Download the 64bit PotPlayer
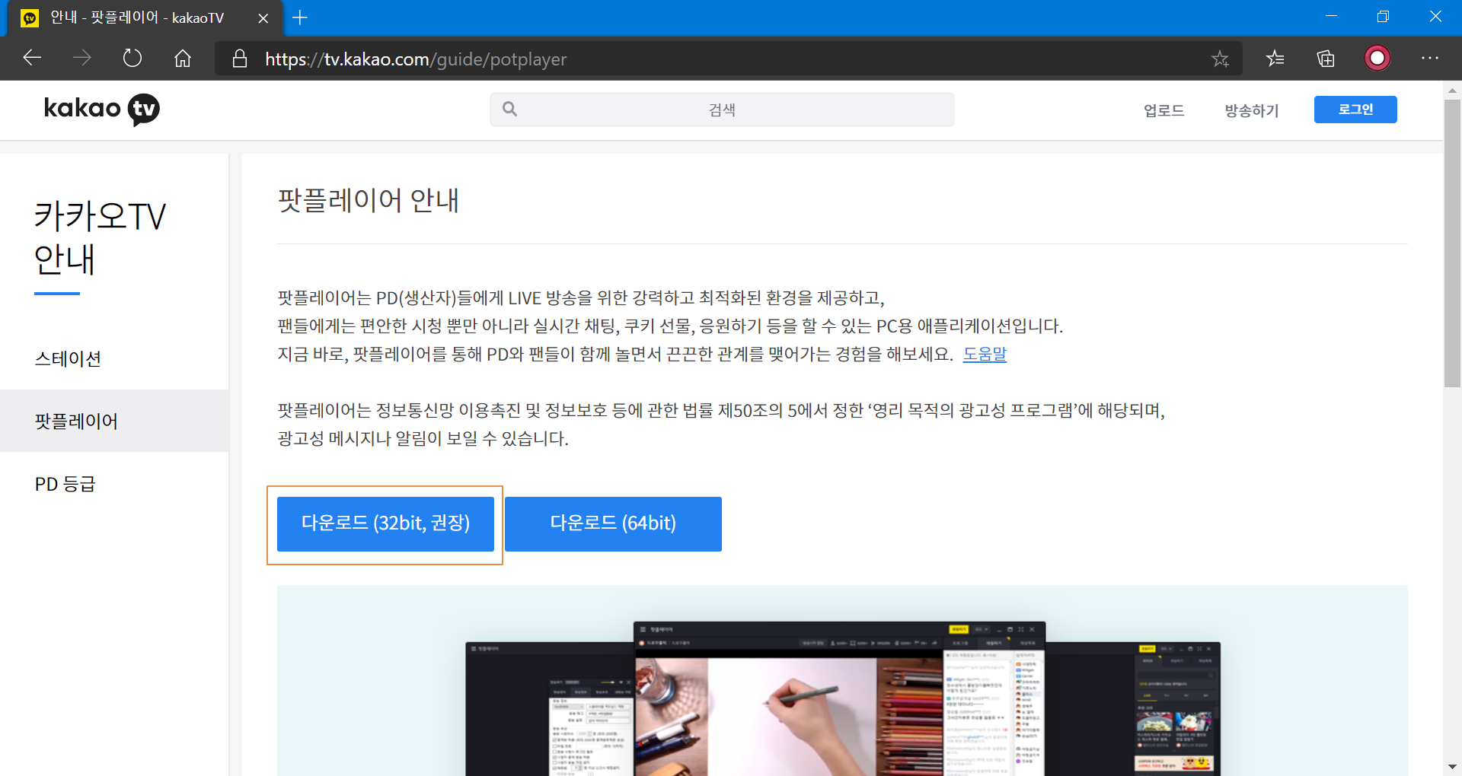This screenshot has width=1462, height=776. pyautogui.click(x=613, y=524)
